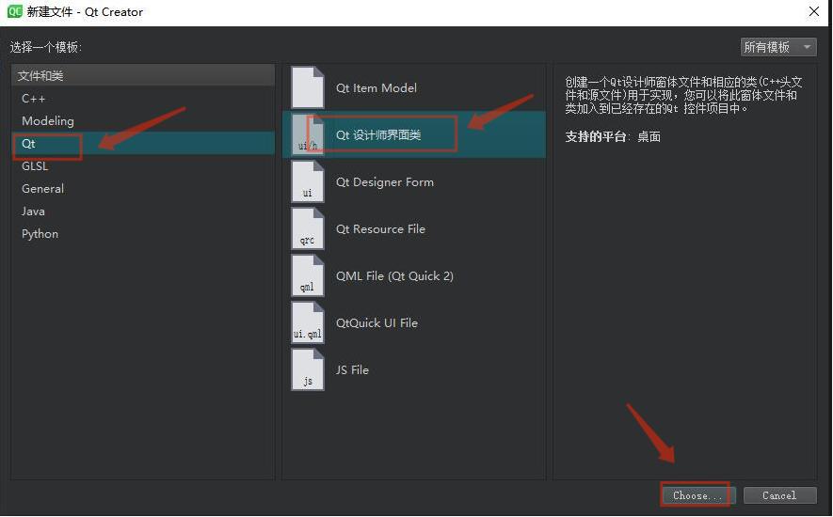Select the Qt category
The image size is (833, 517).
coord(143,143)
